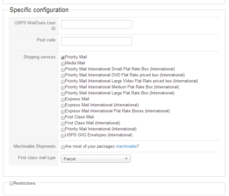229x196 pixels.
Task: Enable the First Class Mail checkbox
Action: pos(63,117)
